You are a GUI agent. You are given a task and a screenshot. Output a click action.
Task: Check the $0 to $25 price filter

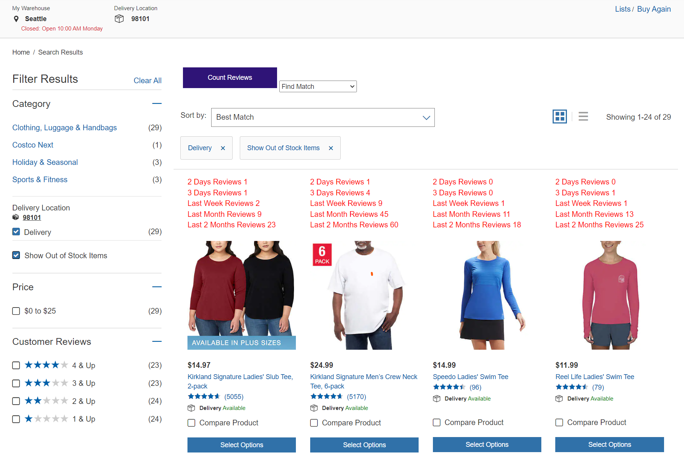pyautogui.click(x=16, y=311)
